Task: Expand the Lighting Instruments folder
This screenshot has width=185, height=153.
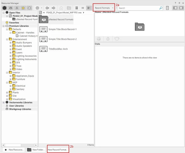Action: pyautogui.click(x=11, y=59)
